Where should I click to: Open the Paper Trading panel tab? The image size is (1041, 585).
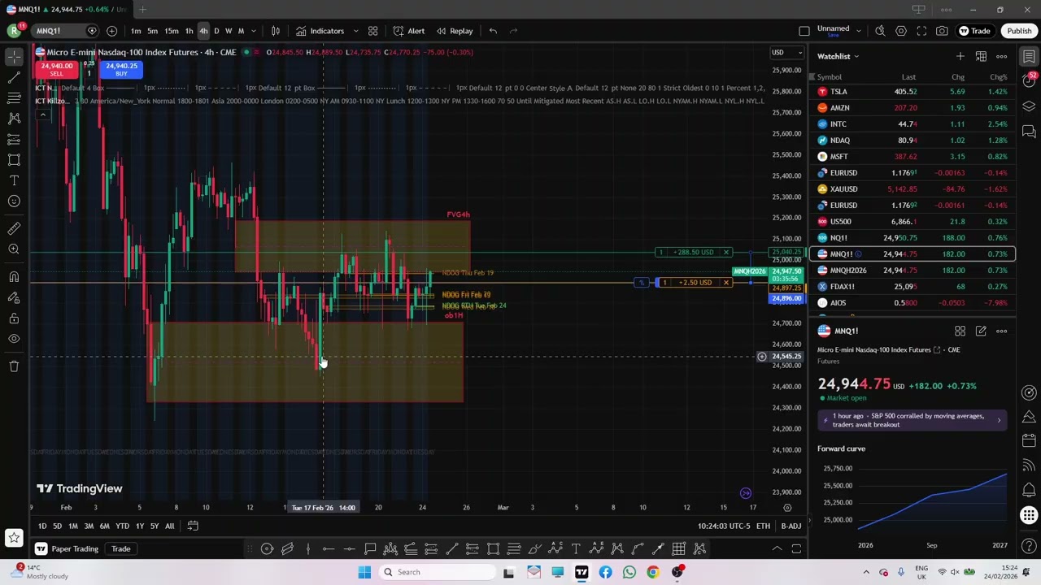(67, 548)
